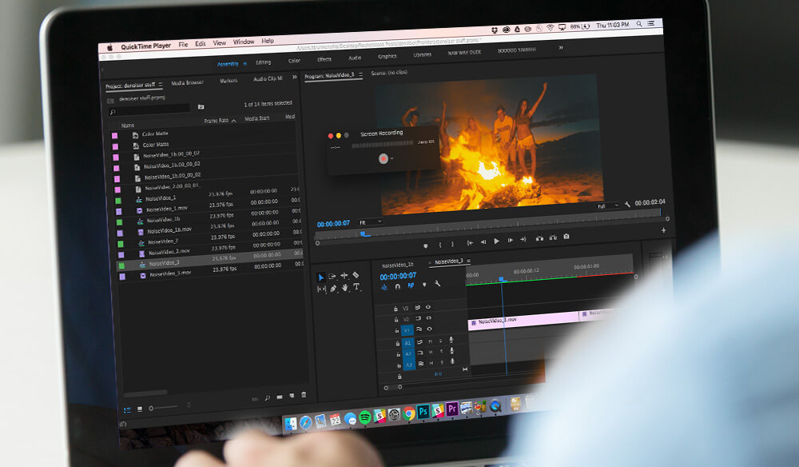Click the Project panel thumbnail zoom slider

click(163, 407)
